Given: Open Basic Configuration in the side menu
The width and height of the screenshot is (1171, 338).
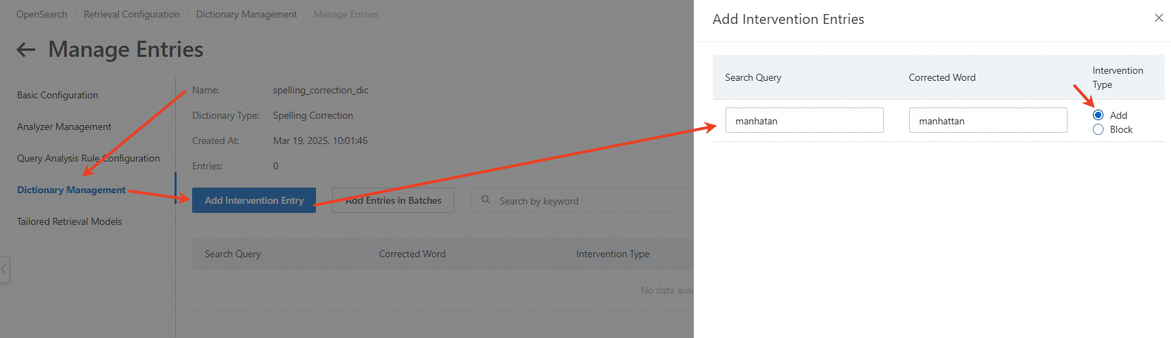Looking at the screenshot, I should [x=58, y=95].
